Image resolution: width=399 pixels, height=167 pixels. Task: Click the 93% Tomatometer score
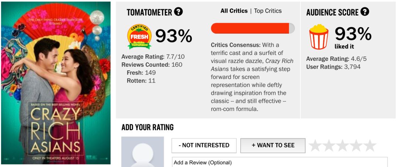(x=174, y=36)
